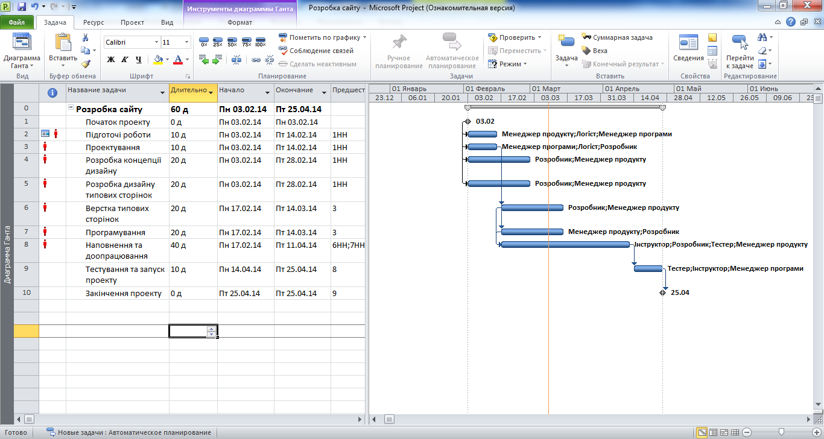824x439 pixels.
Task: Click the Clear eraser icon
Action: click(762, 51)
